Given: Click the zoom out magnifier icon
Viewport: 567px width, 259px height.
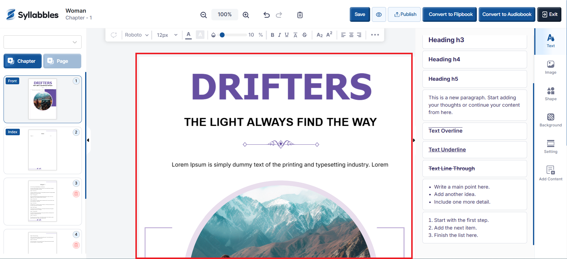Looking at the screenshot, I should click(203, 15).
